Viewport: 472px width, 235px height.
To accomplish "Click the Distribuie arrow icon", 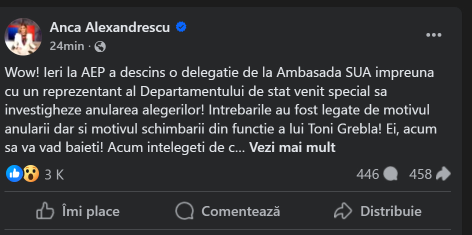I will coord(342,211).
